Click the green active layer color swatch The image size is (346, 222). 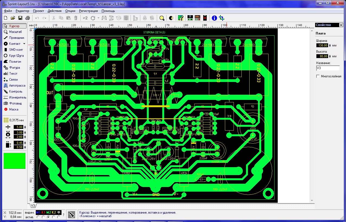(x=14, y=161)
